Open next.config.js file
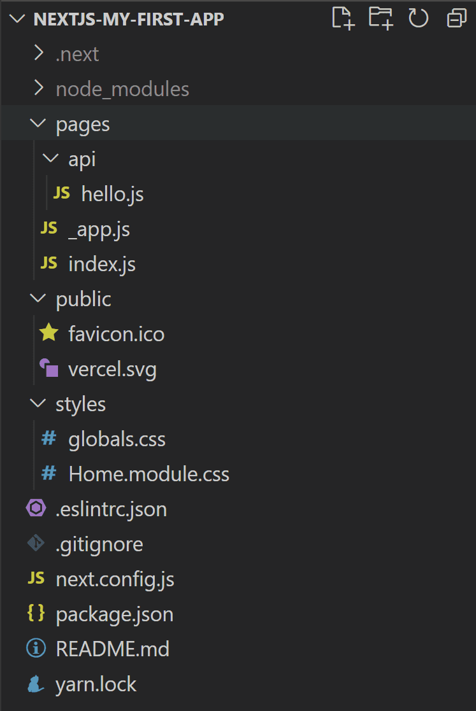Viewport: 476px width, 711px height. click(115, 579)
